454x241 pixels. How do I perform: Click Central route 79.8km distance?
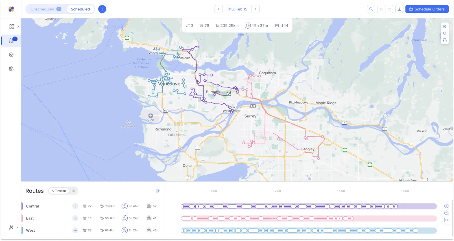108,206
